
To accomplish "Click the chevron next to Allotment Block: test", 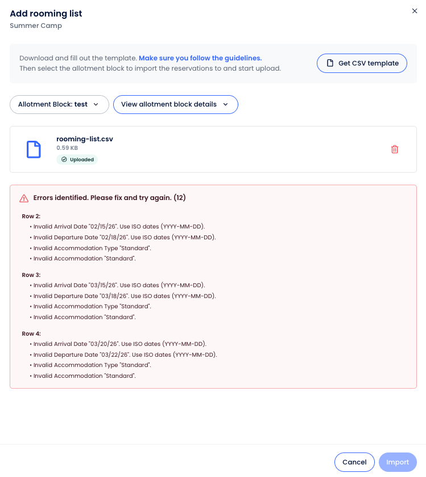I will click(x=96, y=104).
